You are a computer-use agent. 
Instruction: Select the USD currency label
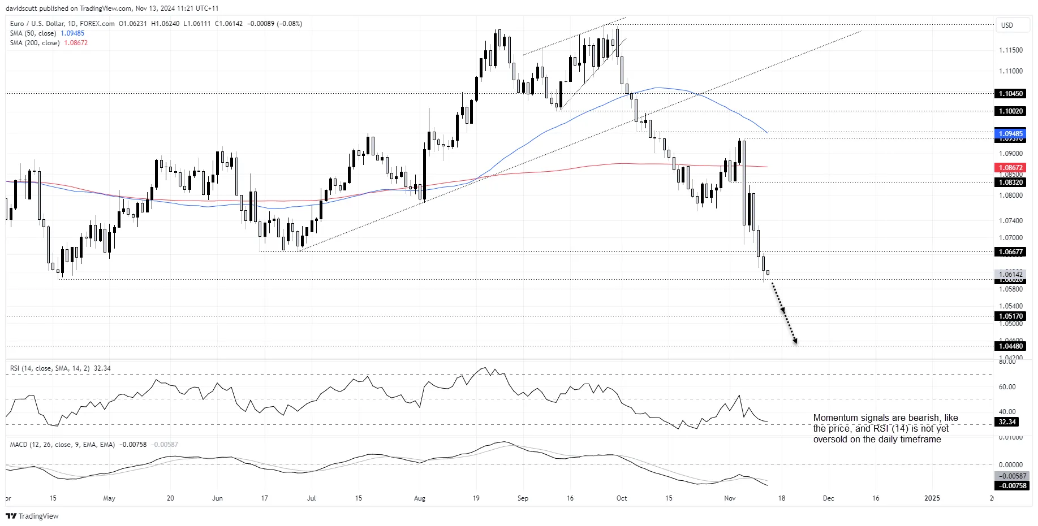point(1007,25)
